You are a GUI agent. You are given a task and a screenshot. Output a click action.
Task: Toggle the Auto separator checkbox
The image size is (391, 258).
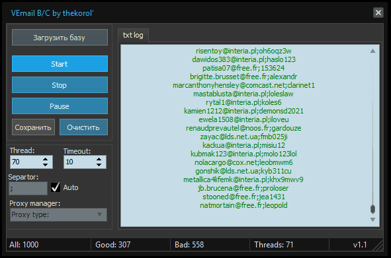pyautogui.click(x=56, y=187)
